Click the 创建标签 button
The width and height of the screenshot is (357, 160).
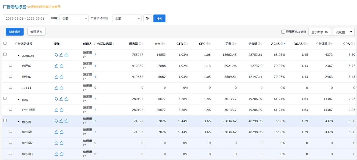pos(15,32)
